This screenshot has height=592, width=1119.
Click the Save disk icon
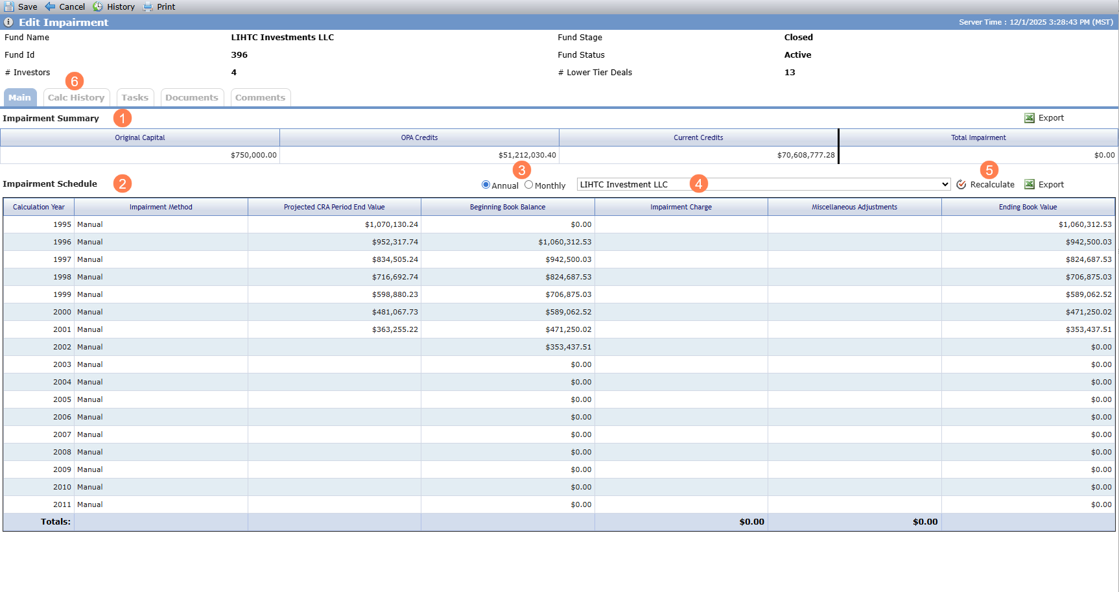[9, 6]
